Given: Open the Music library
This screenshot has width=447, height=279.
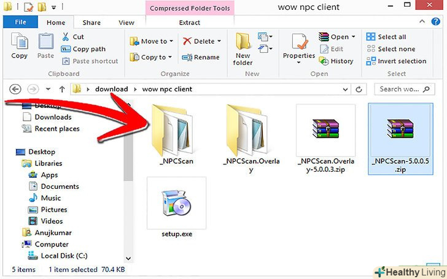Looking at the screenshot, I should tap(44, 198).
